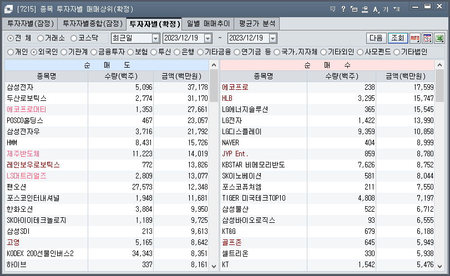Click the 순매도 list scrollbar thumb
The width and height of the screenshot is (450, 276).
pyautogui.click(x=214, y=86)
